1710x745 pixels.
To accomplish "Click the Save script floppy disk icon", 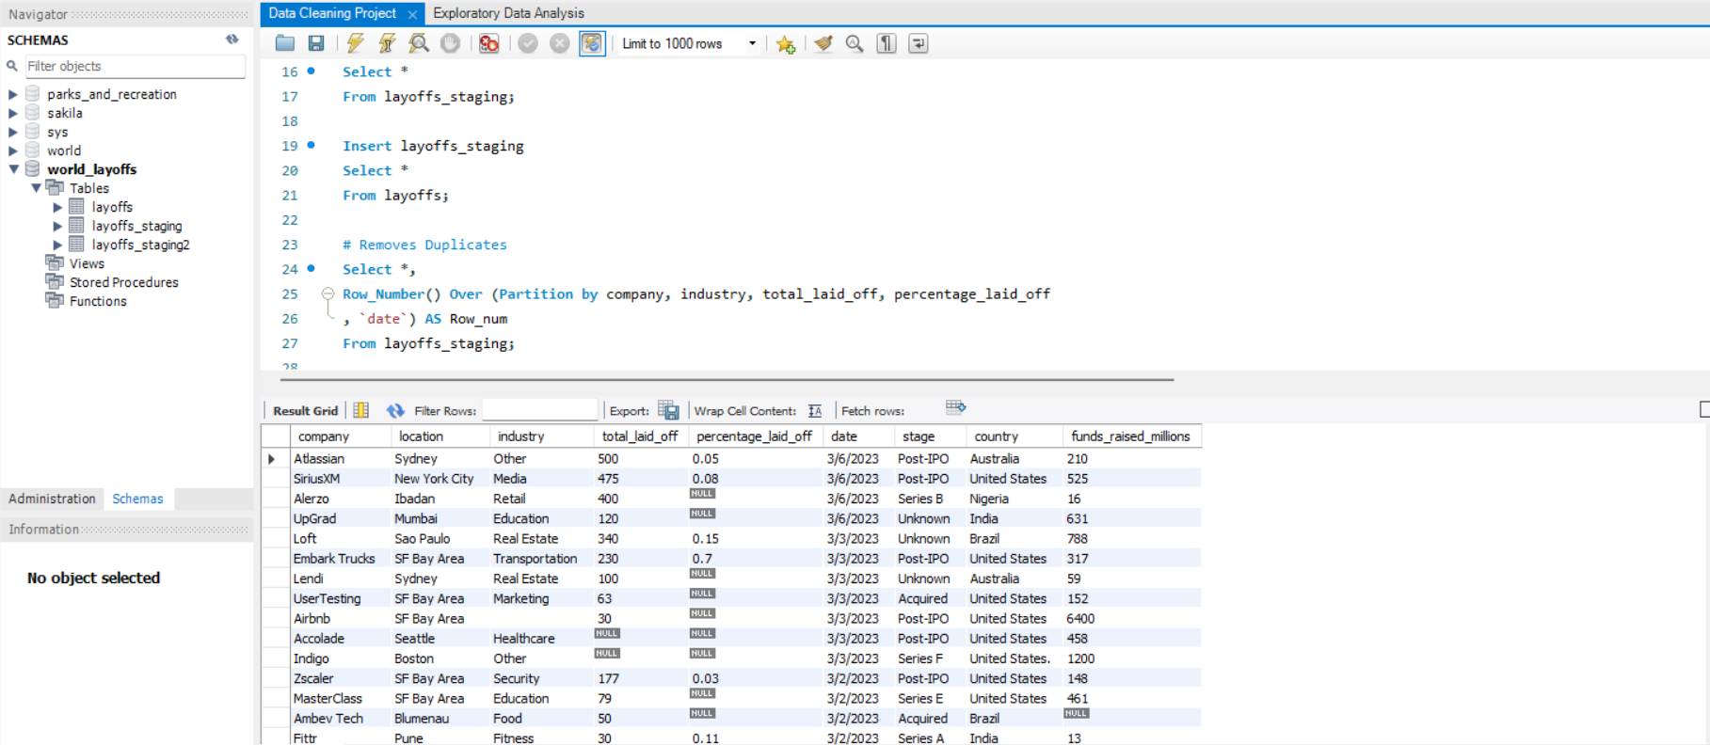I will 316,43.
